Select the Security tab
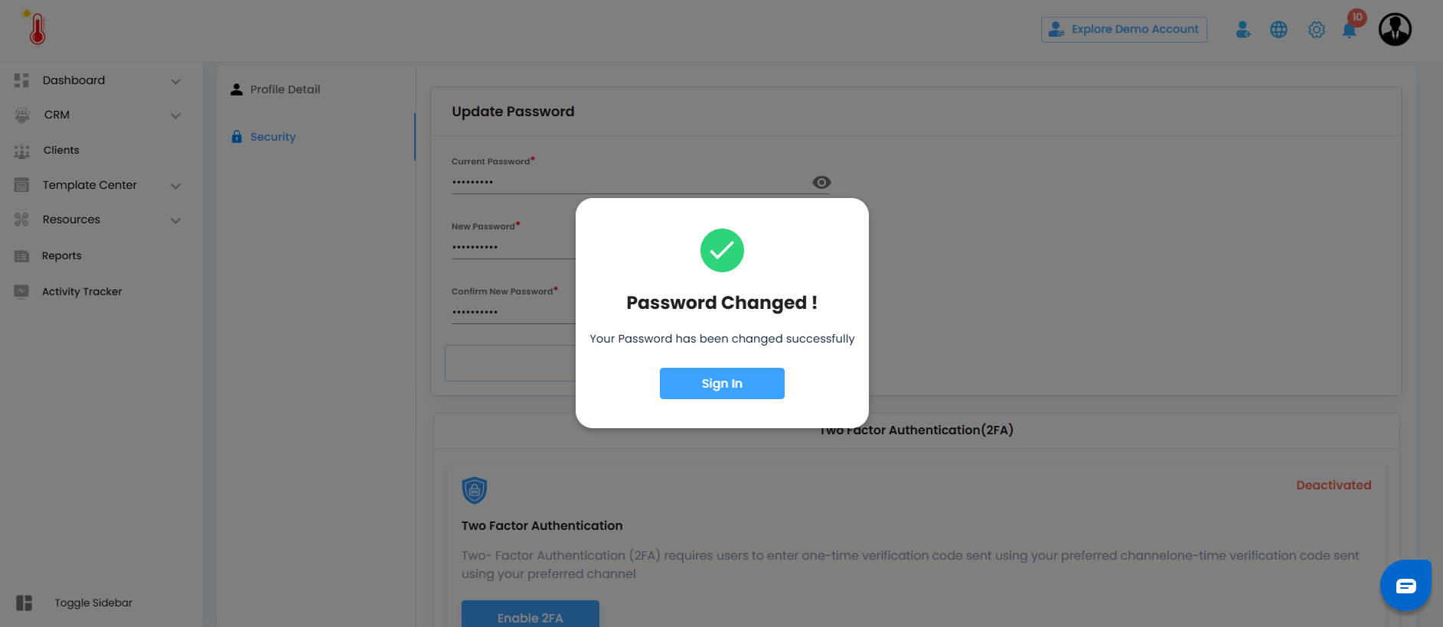The height and width of the screenshot is (627, 1443). pos(273,137)
